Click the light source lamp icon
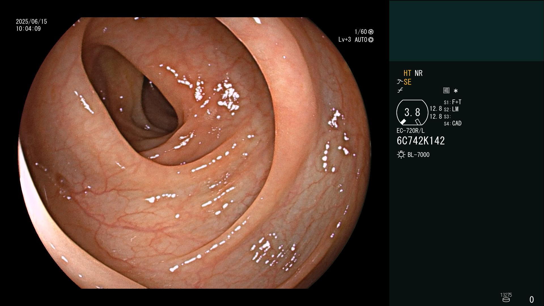 pyautogui.click(x=401, y=155)
